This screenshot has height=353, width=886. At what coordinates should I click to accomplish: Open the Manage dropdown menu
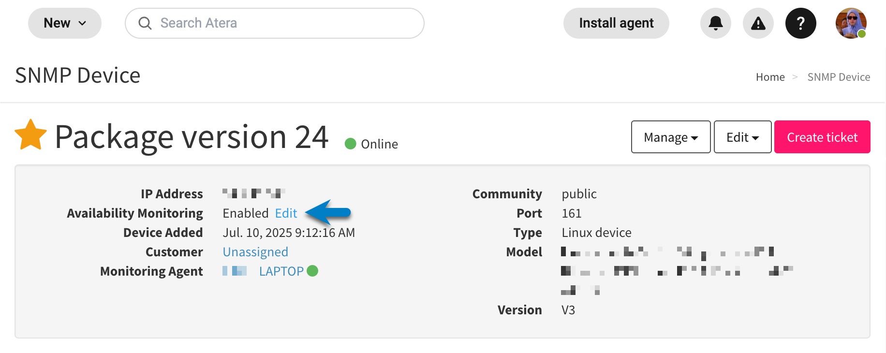pyautogui.click(x=671, y=137)
